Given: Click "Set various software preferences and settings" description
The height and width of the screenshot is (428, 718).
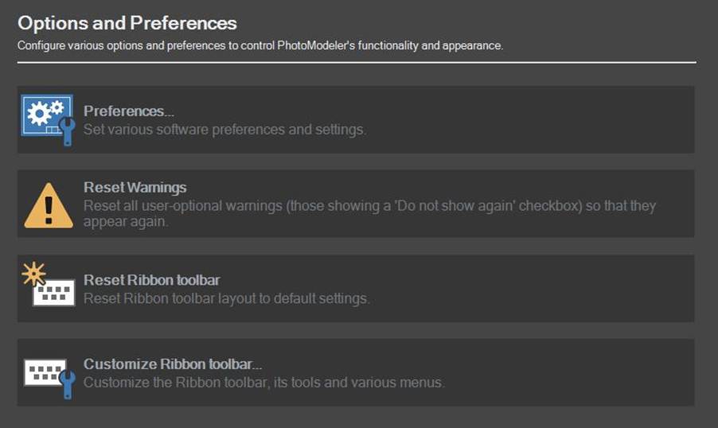Looking at the screenshot, I should coord(224,129).
